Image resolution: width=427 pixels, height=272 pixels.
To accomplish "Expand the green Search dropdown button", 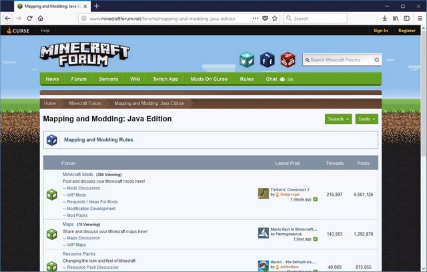I will coord(338,119).
